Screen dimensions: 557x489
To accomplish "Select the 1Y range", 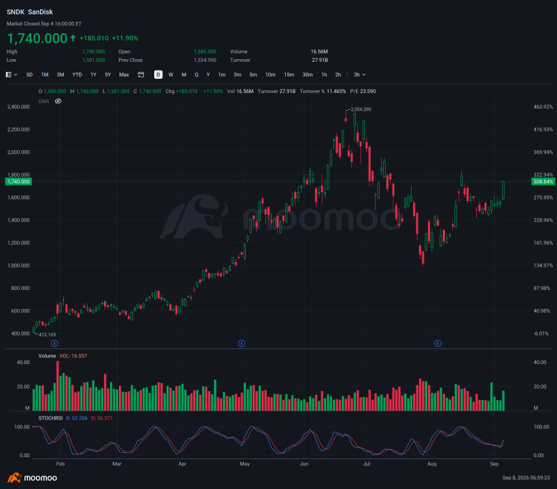I will 94,75.
